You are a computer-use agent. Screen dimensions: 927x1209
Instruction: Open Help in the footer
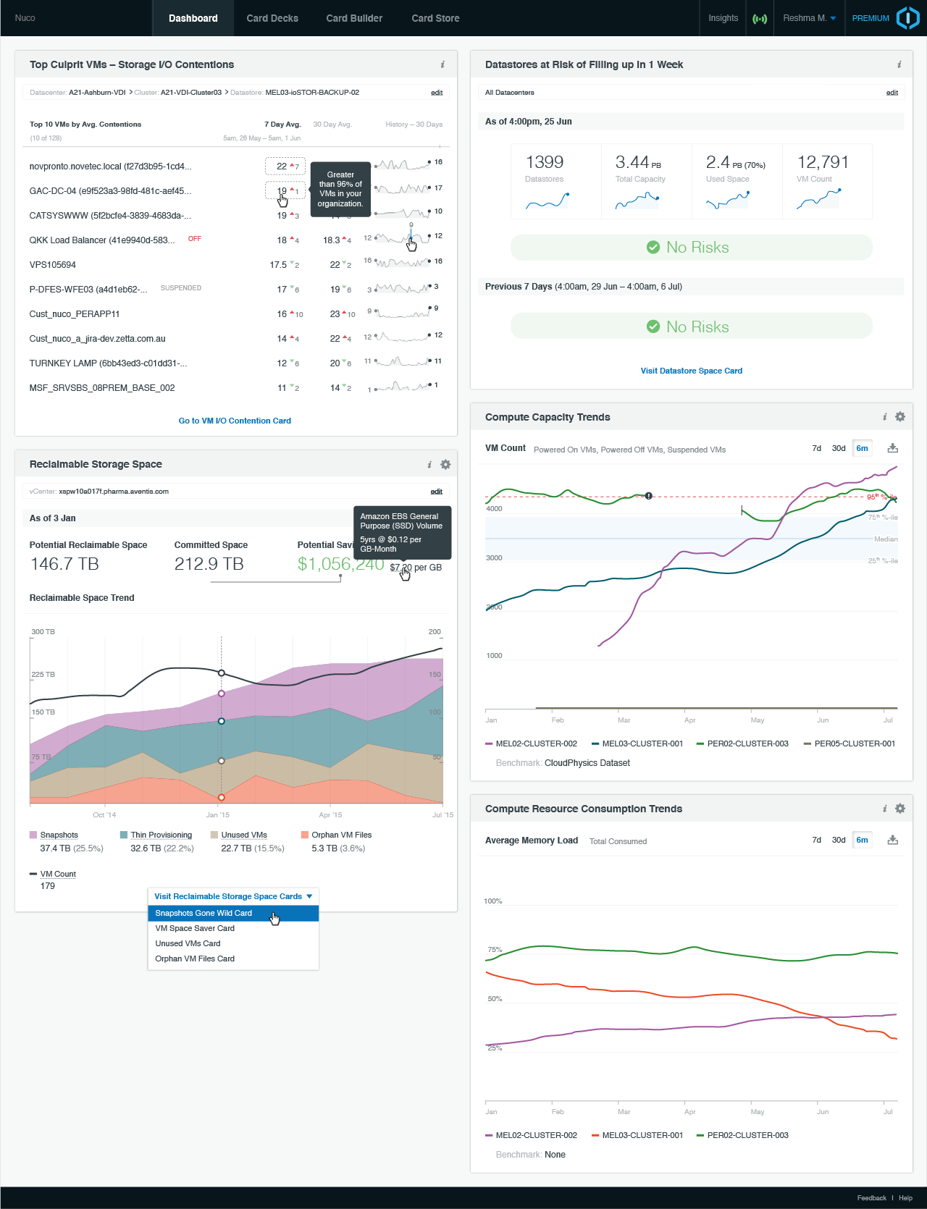pyautogui.click(x=906, y=1198)
